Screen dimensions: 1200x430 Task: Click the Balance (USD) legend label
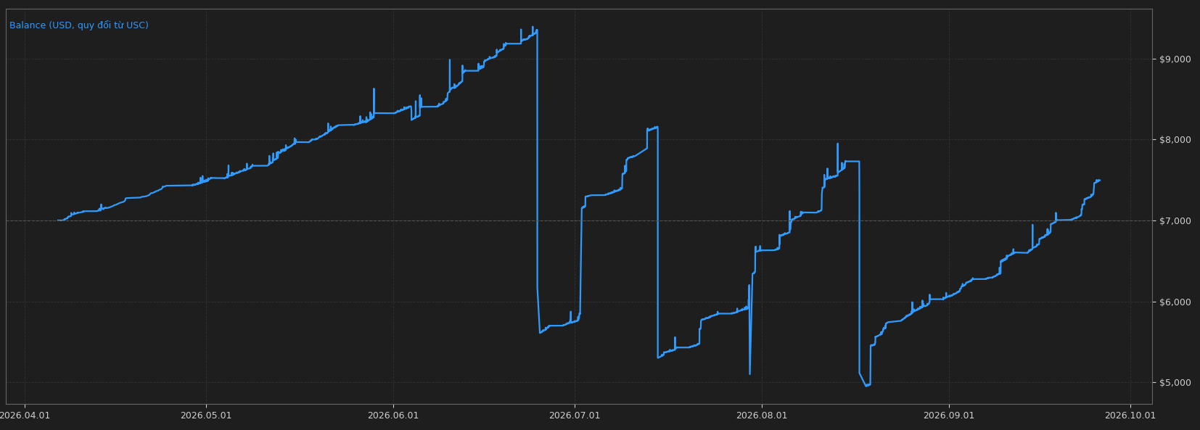pyautogui.click(x=79, y=25)
